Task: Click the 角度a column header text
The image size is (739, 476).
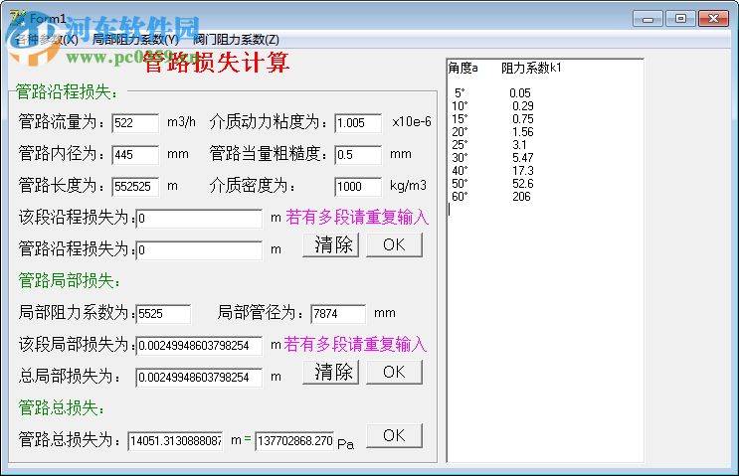Action: pos(462,69)
